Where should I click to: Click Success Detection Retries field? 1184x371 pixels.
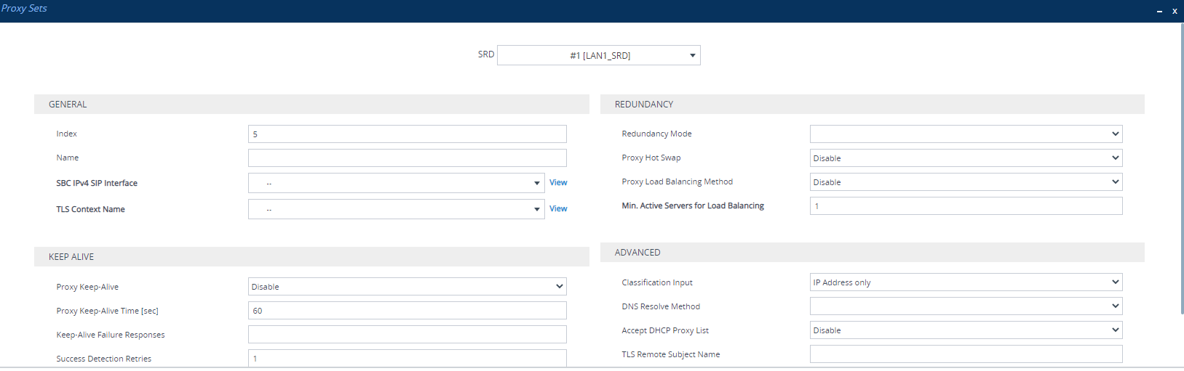407,358
